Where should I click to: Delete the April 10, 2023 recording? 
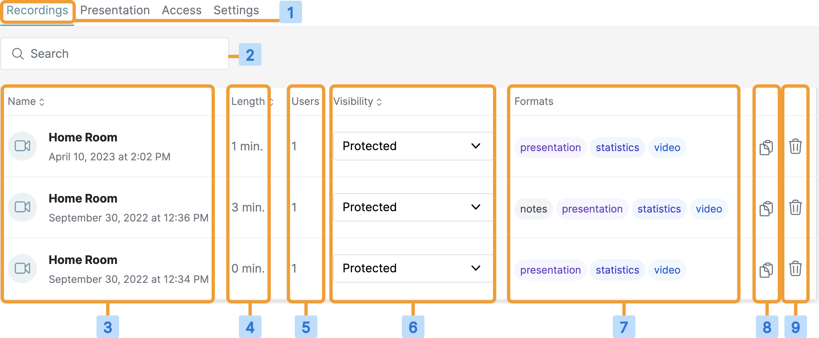pos(795,146)
